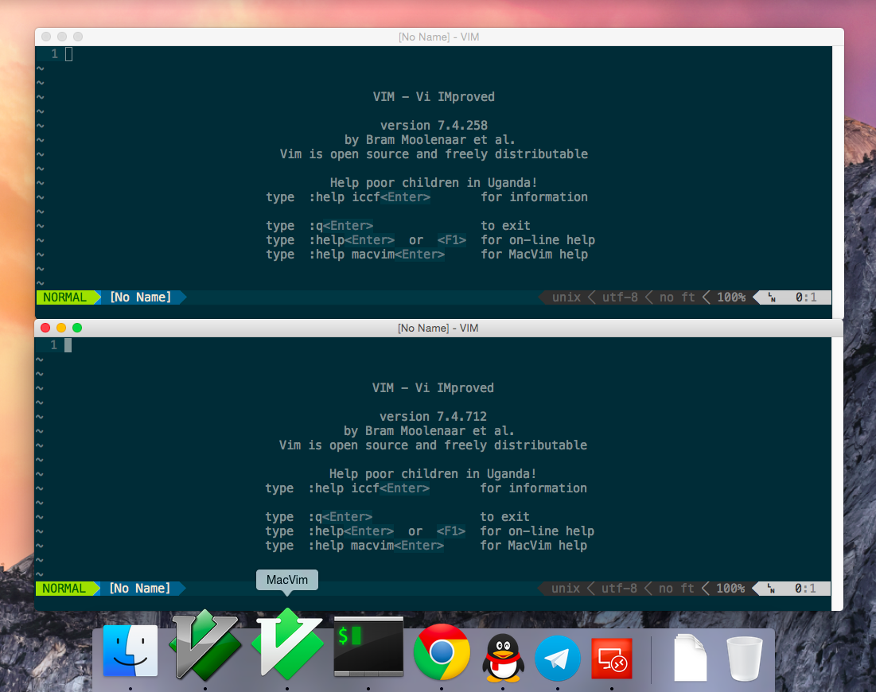Click 'version 7.4.712' text in lower window
This screenshot has height=692, width=876.
tap(433, 416)
